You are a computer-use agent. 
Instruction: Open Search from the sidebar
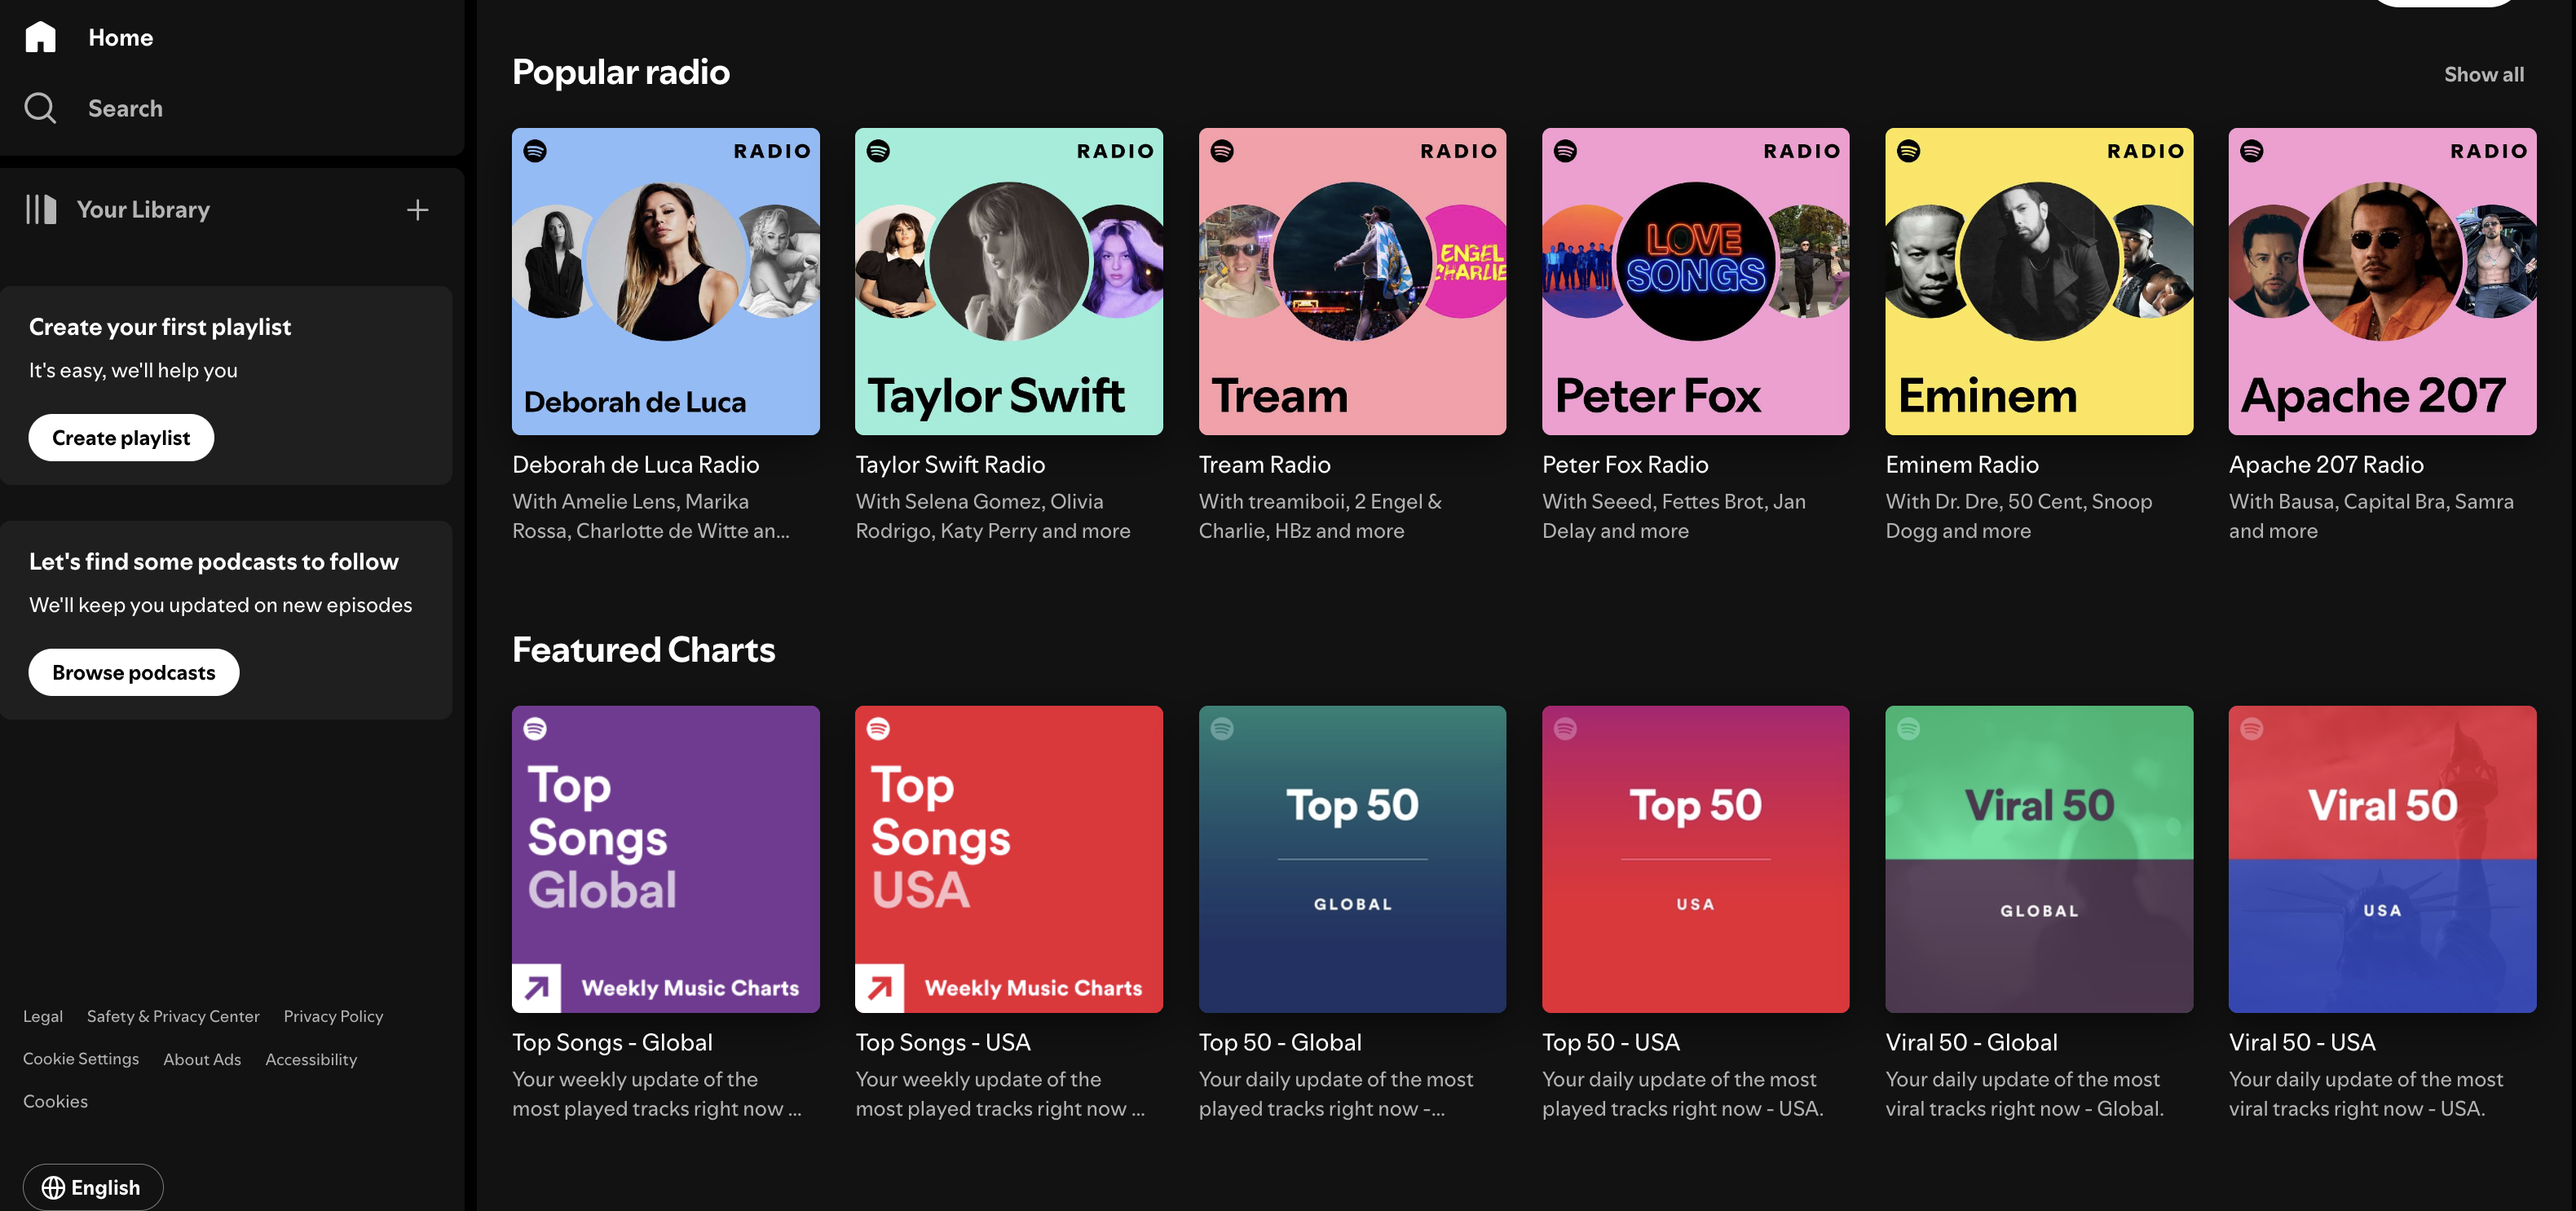pyautogui.click(x=125, y=108)
